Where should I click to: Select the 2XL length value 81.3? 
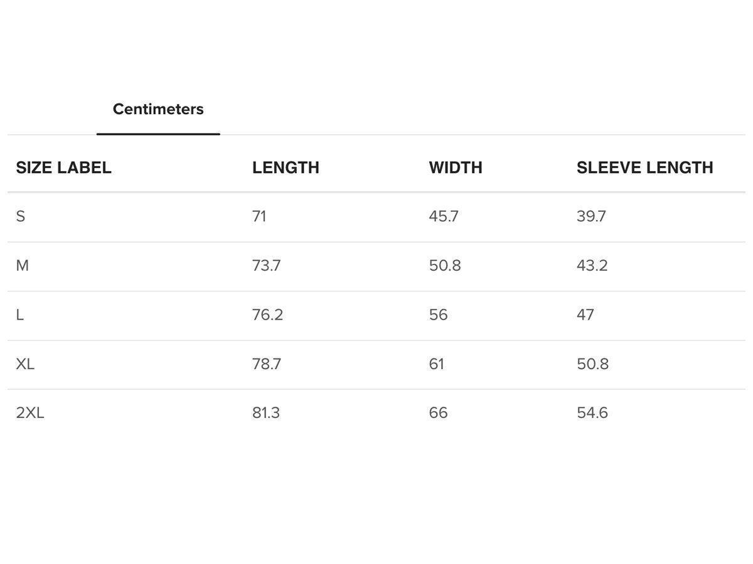(x=266, y=413)
